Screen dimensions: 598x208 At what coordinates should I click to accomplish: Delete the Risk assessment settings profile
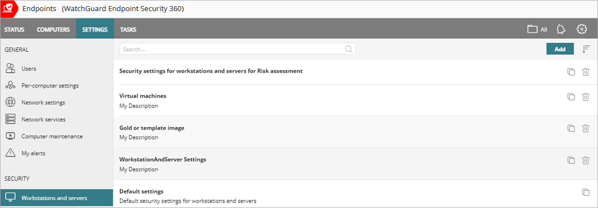point(585,72)
